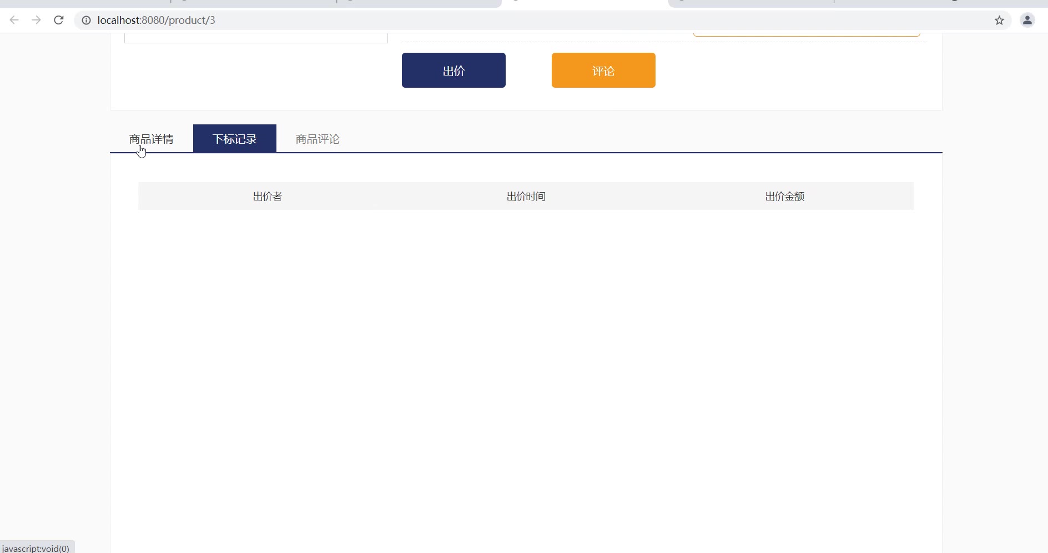1048x553 pixels.
Task: View site information icon in address bar
Action: point(86,21)
